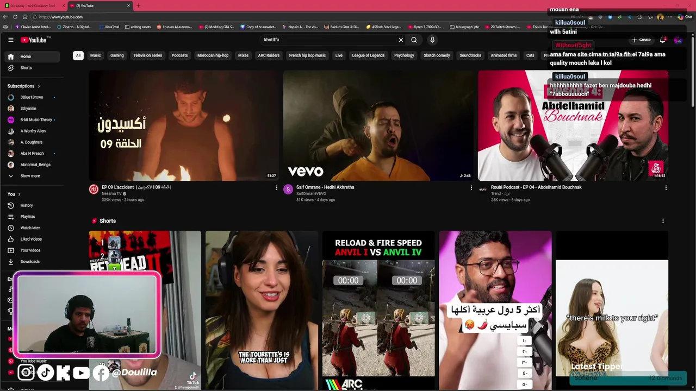Select the Cats filter chip
This screenshot has height=391, width=696.
click(x=530, y=55)
